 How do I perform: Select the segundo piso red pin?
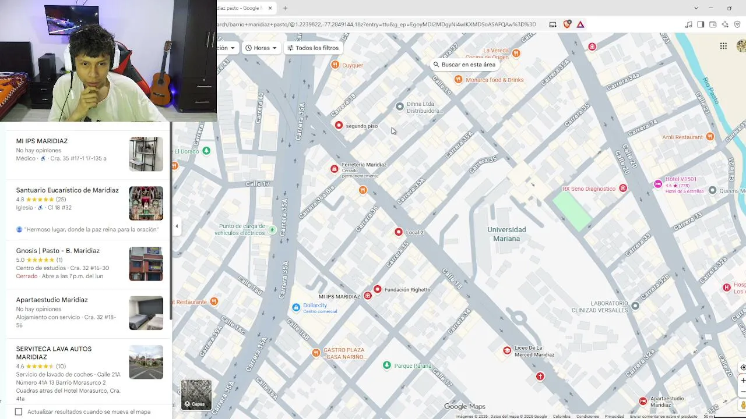click(339, 125)
